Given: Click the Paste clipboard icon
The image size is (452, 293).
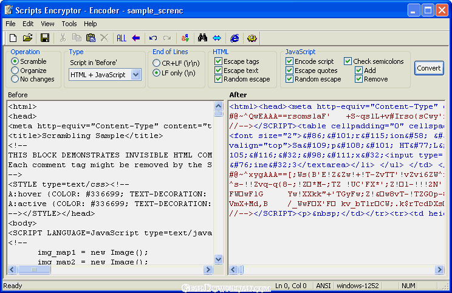Looking at the screenshot, I should point(91,38).
